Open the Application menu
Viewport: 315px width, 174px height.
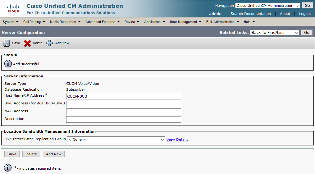coord(154,22)
